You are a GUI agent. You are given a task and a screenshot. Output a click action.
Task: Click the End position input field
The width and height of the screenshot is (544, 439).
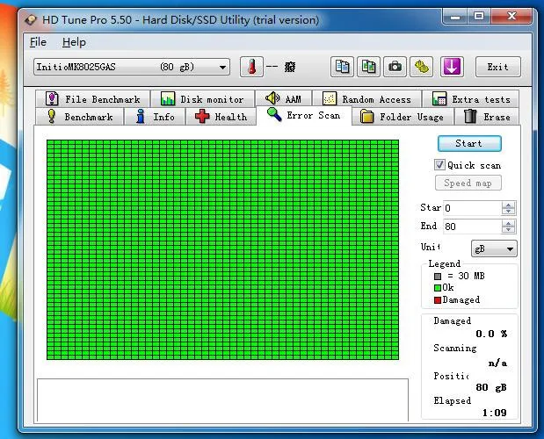(x=472, y=227)
